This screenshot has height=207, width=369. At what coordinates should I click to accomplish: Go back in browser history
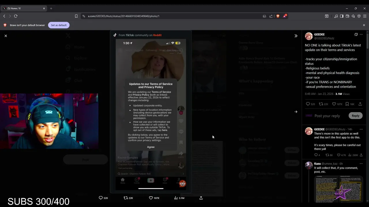click(x=4, y=16)
